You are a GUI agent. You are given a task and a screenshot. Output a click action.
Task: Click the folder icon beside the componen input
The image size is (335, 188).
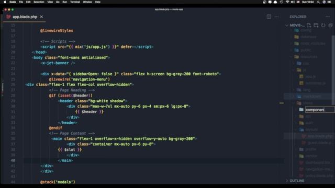tap(301, 110)
